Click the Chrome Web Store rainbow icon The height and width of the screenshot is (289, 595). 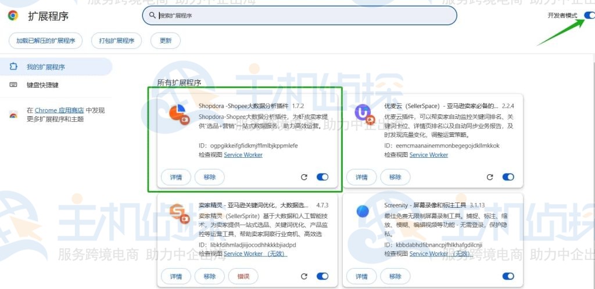click(13, 115)
